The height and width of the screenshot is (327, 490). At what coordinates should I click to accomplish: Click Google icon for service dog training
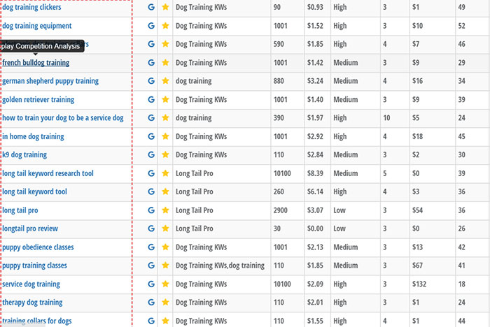[151, 284]
